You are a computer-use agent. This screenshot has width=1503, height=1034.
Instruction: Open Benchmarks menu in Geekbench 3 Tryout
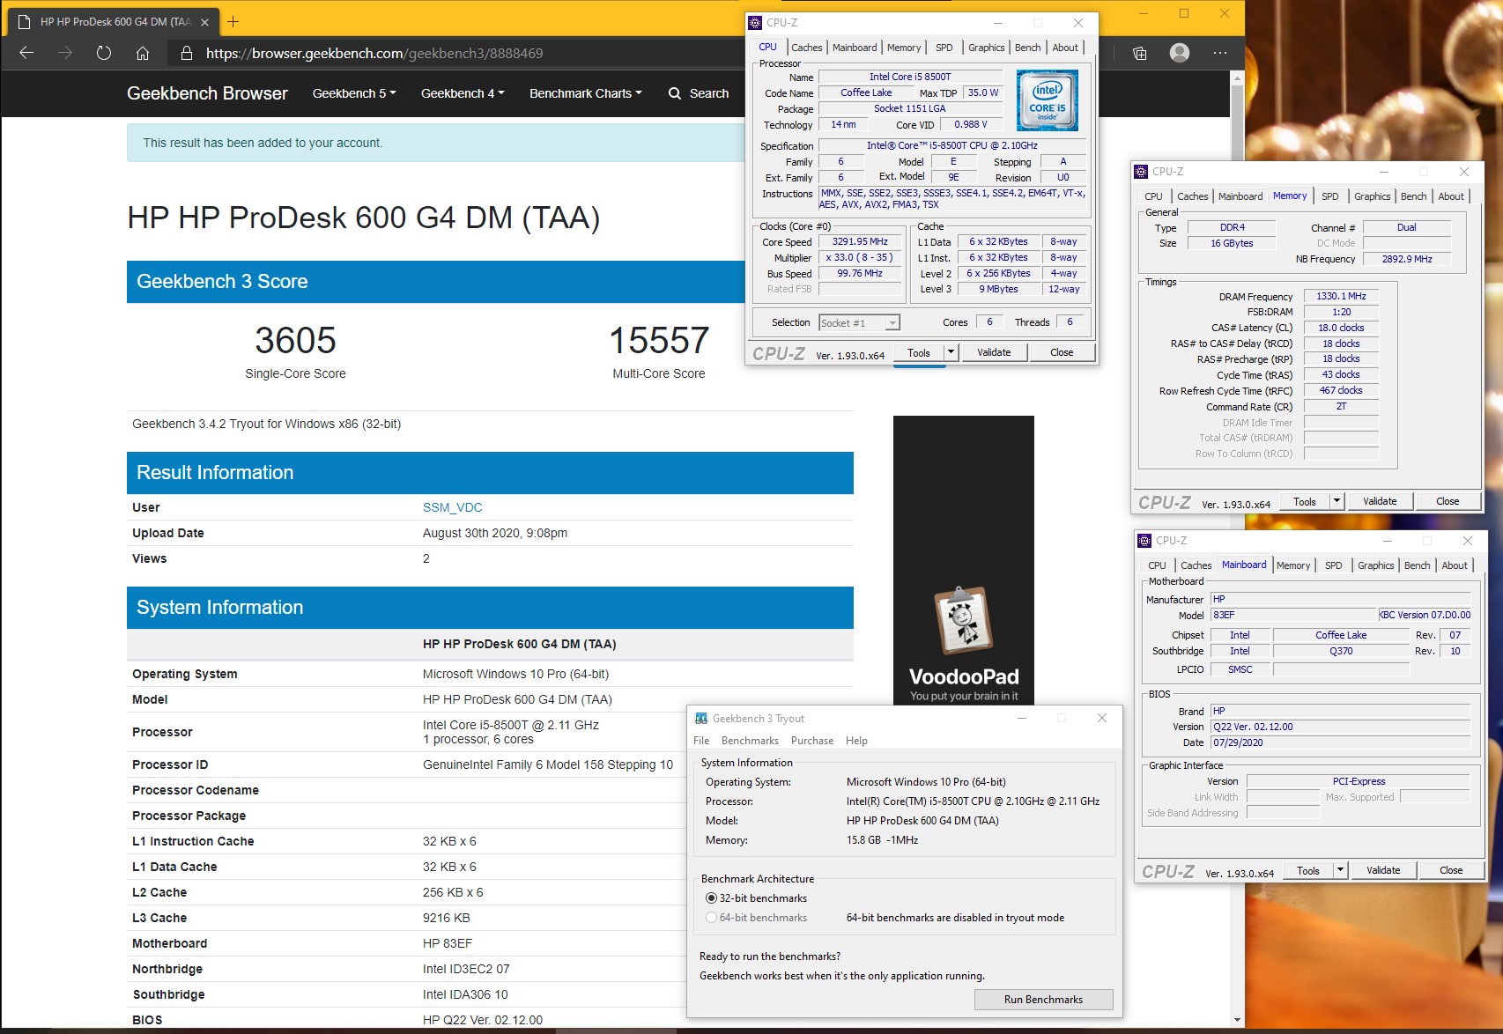[x=750, y=741]
